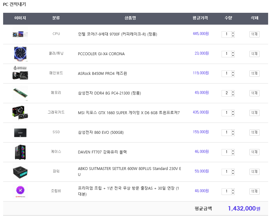Open the ASRock motherboard thumbnail image

[x=20, y=74]
